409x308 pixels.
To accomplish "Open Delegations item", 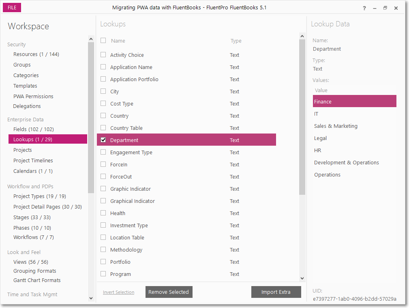I will [x=27, y=106].
